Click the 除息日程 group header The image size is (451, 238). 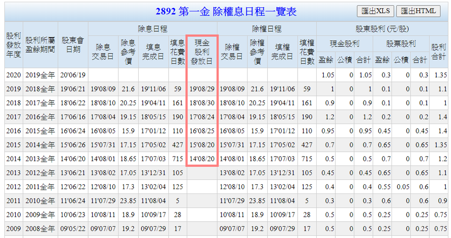[x=153, y=29]
